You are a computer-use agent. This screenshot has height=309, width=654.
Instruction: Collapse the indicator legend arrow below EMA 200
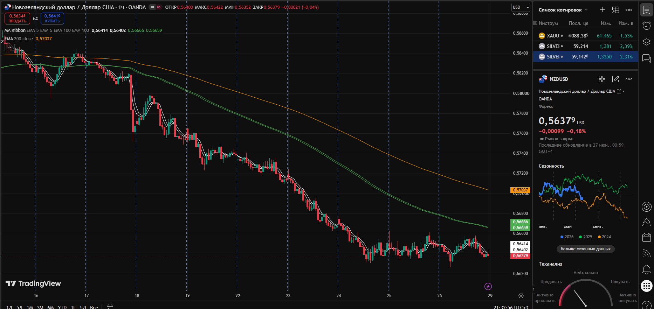tap(9, 47)
